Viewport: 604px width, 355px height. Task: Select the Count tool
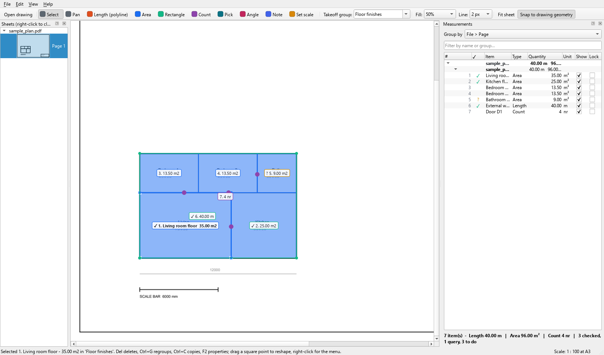[x=201, y=14]
